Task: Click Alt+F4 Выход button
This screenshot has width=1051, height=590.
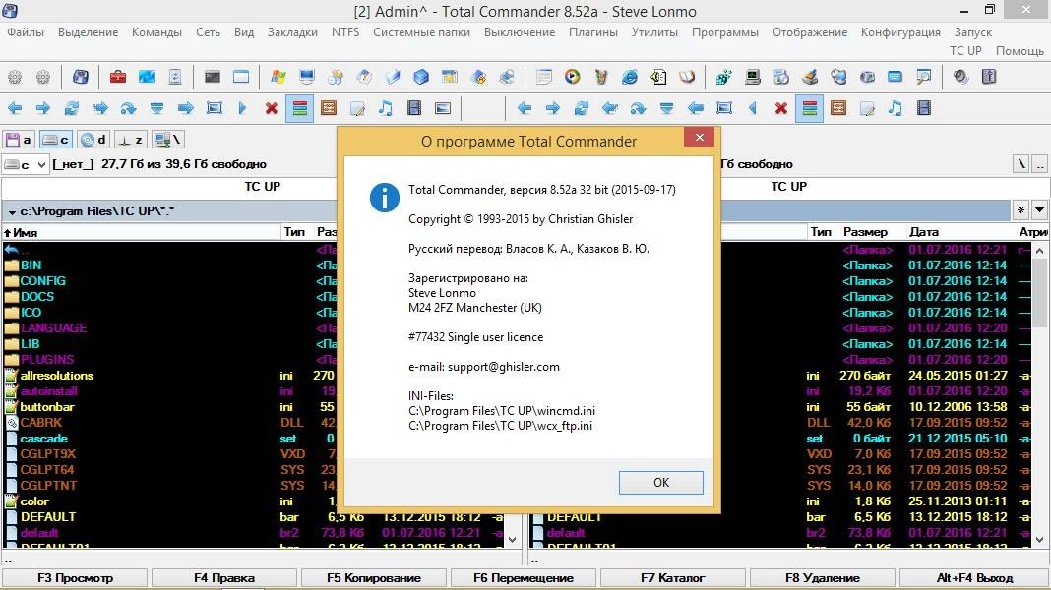Action: pos(974,578)
